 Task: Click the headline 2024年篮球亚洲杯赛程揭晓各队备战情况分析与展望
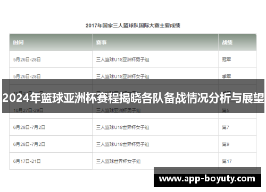[x=134, y=98]
